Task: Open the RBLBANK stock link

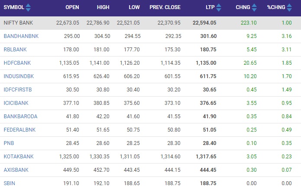Action: coord(15,50)
